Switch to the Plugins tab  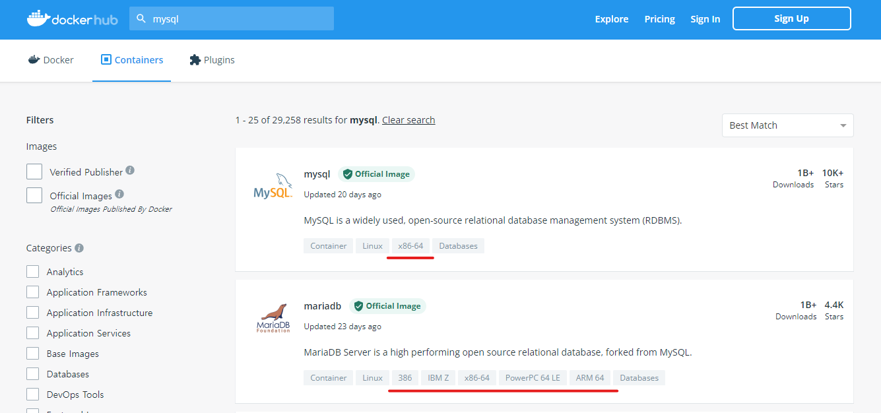click(x=212, y=59)
